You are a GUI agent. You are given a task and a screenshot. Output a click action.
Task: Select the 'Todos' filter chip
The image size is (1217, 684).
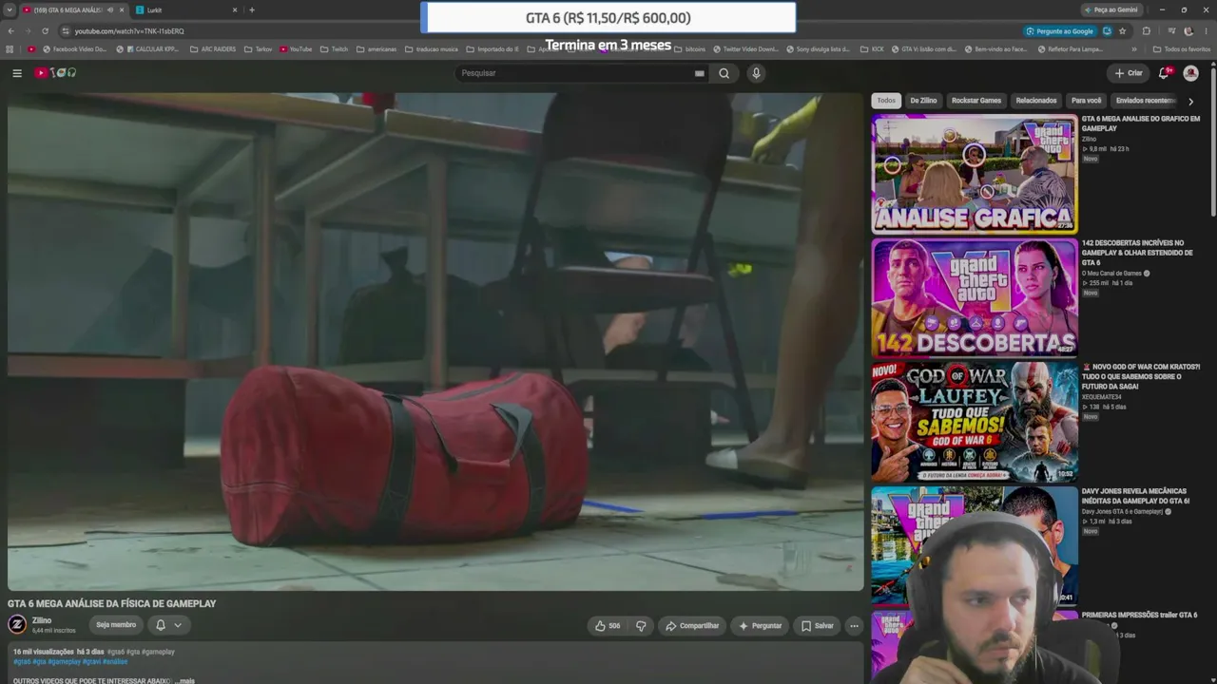pos(886,101)
